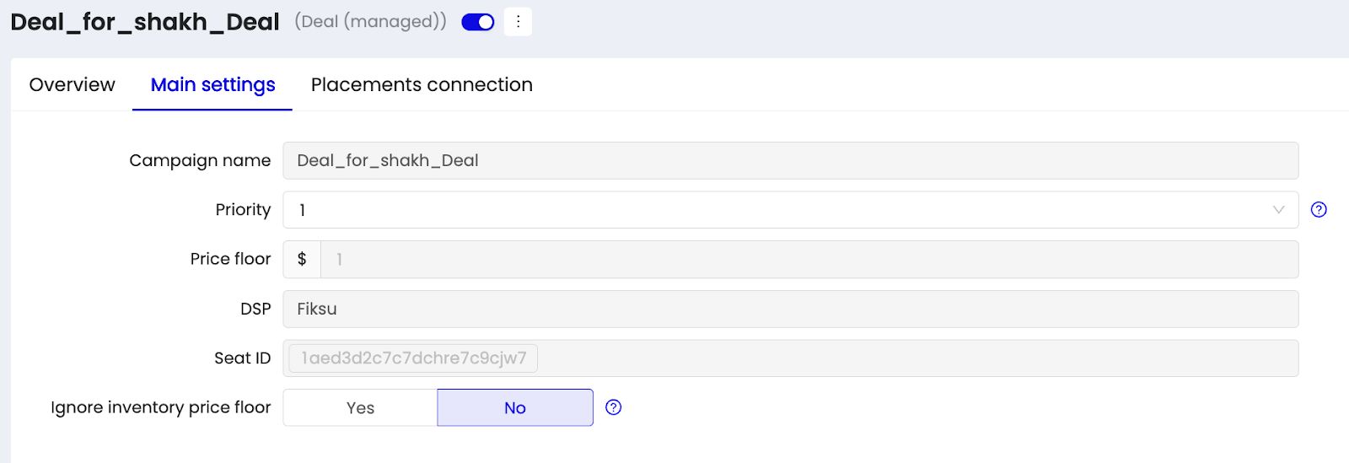The height and width of the screenshot is (463, 1349).
Task: Toggle the deal enabled switch
Action: [x=478, y=22]
